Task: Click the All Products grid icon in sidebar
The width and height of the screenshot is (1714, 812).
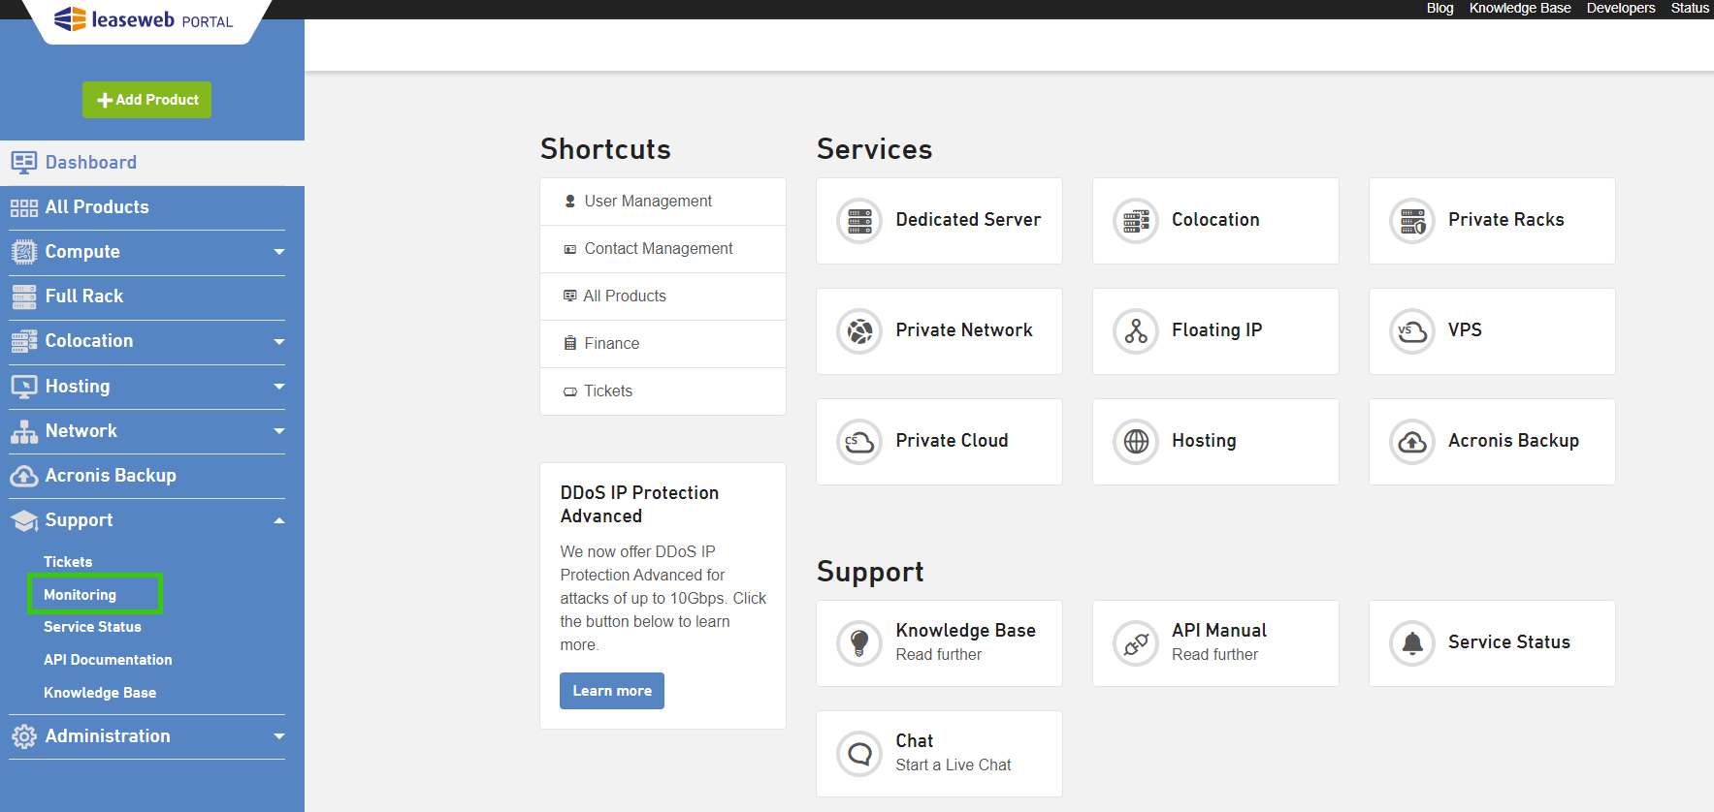Action: coord(24,207)
